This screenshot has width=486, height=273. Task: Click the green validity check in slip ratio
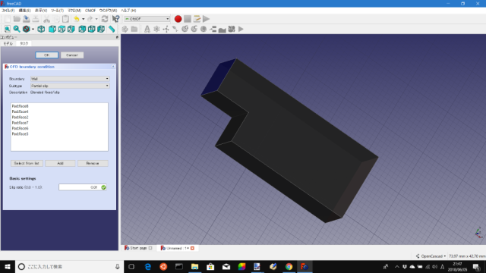(x=103, y=187)
